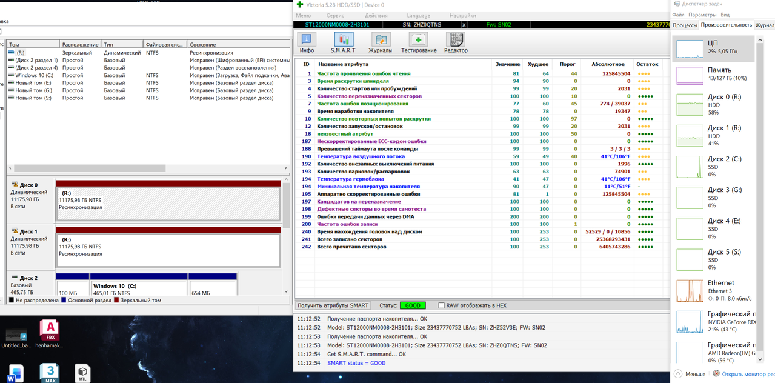Image resolution: width=775 pixels, height=383 pixels.
Task: Open the Тестирование tool in Victoria
Action: pyautogui.click(x=418, y=42)
